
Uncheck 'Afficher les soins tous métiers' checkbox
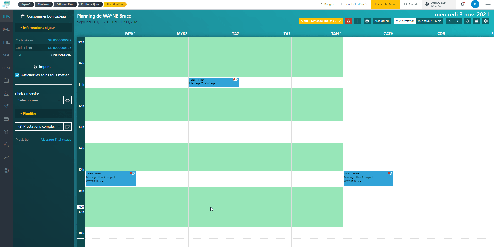point(17,75)
